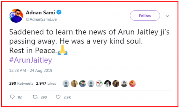This screenshot has height=108, width=179.
Task: Open Adnan Sami's profile picture
Action: [x=16, y=16]
